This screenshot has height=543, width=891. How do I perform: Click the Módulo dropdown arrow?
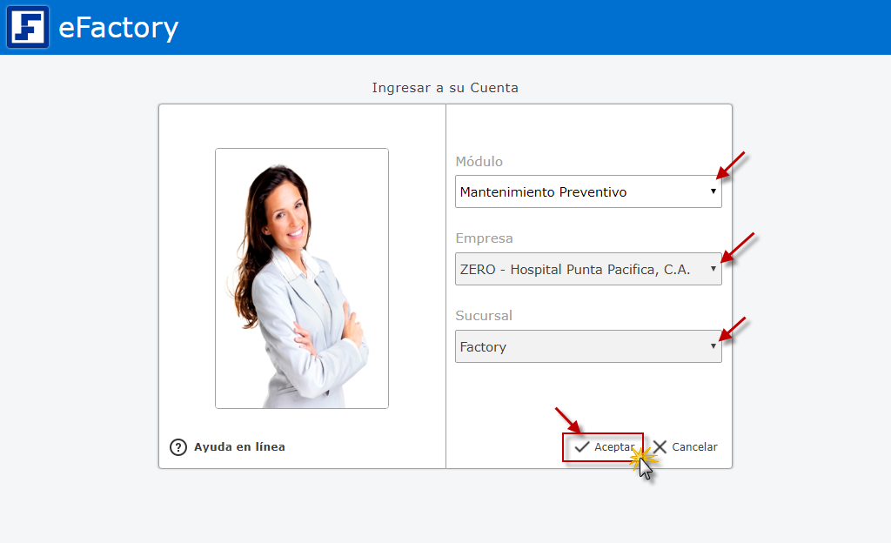tap(713, 191)
